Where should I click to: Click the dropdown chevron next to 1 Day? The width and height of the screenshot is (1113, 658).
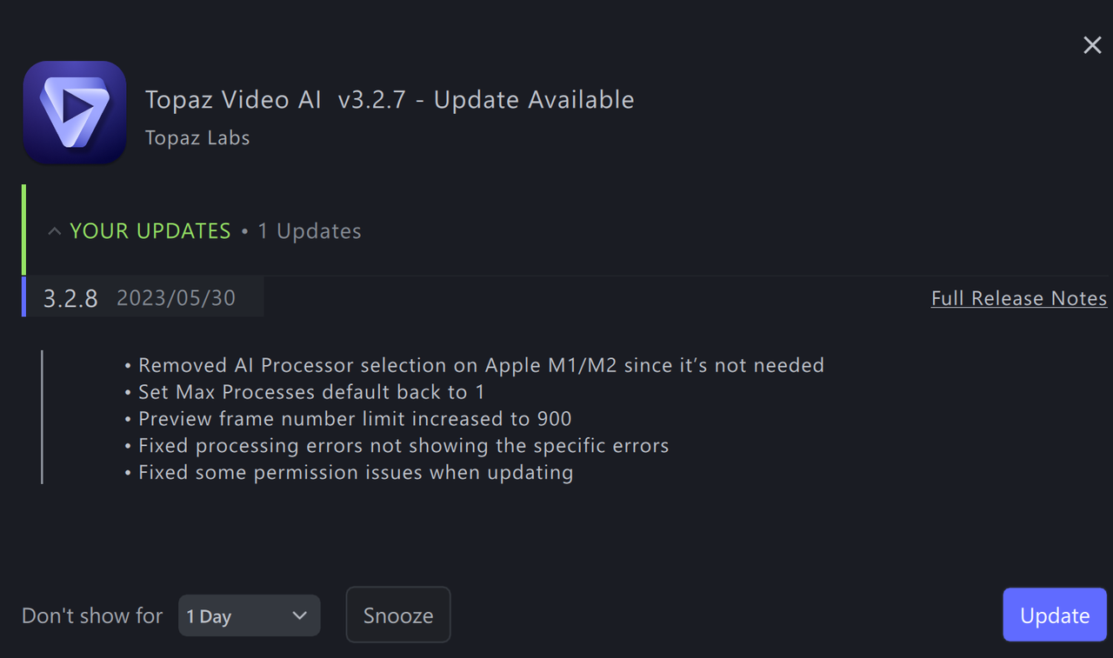(x=300, y=615)
